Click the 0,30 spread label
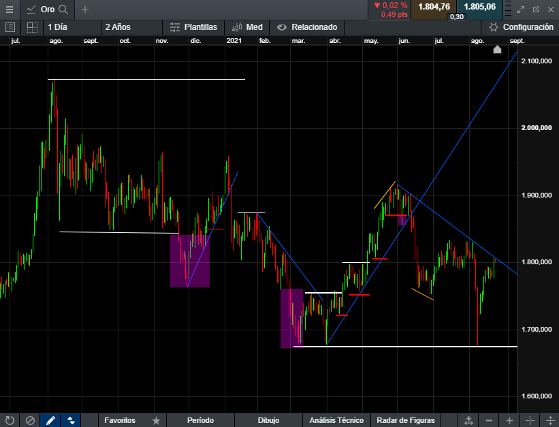The width and height of the screenshot is (559, 427). tap(457, 17)
